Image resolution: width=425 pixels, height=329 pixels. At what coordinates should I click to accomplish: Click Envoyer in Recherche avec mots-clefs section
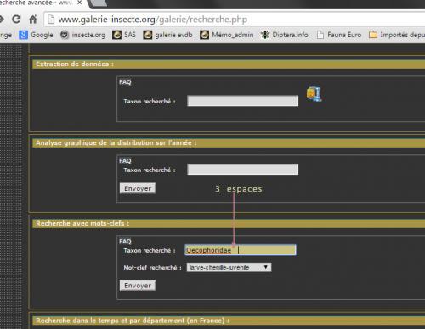coord(138,286)
